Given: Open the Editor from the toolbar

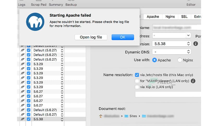Looking at the screenshot, I should (191, 5).
